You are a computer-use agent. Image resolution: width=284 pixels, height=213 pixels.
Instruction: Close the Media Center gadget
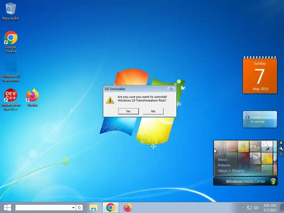coord(281,143)
